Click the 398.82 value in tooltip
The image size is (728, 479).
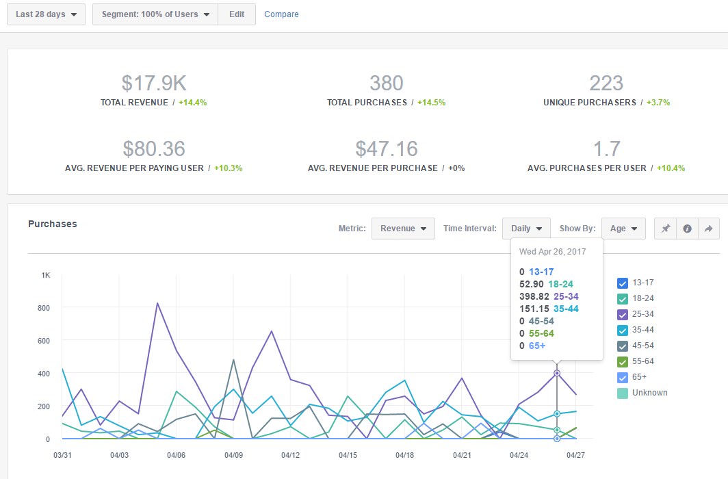(534, 296)
